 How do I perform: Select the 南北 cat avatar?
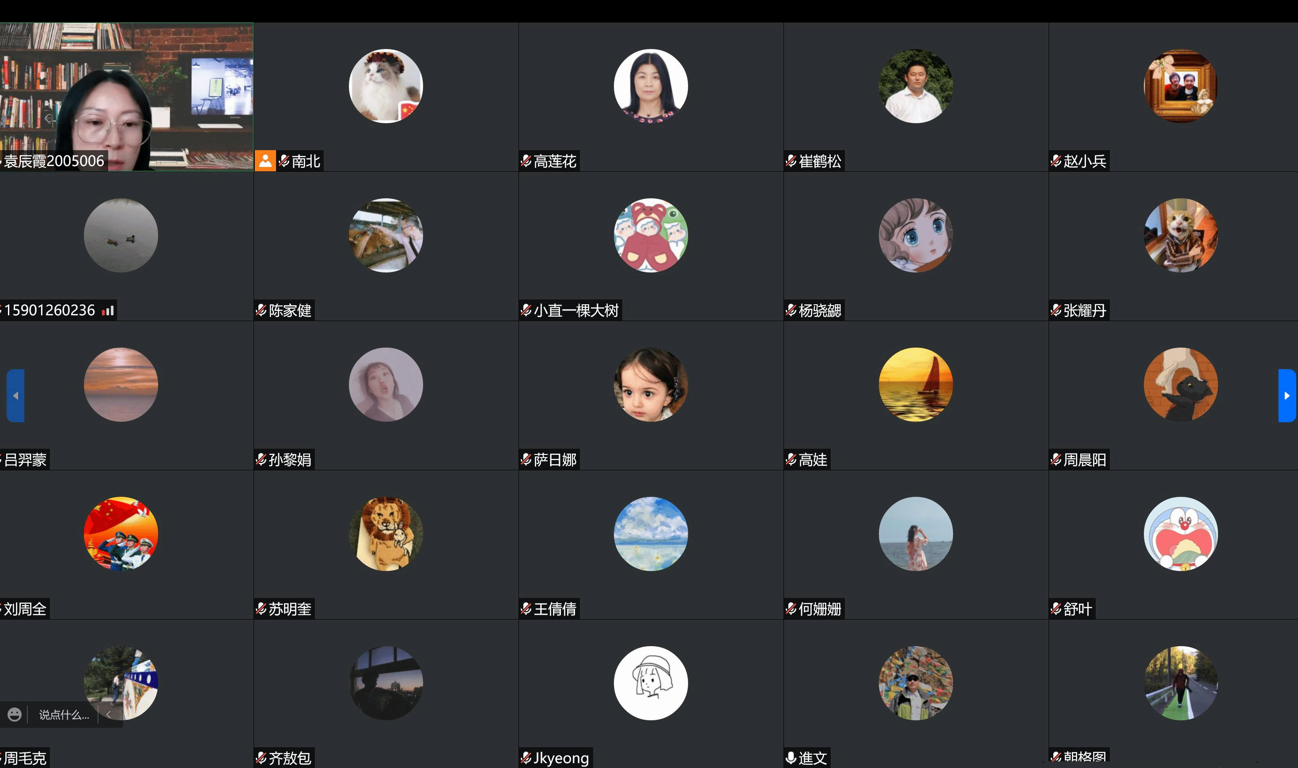click(386, 86)
